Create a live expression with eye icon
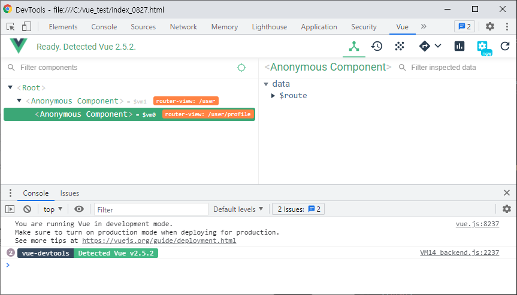Image resolution: width=517 pixels, height=295 pixels. pyautogui.click(x=79, y=209)
